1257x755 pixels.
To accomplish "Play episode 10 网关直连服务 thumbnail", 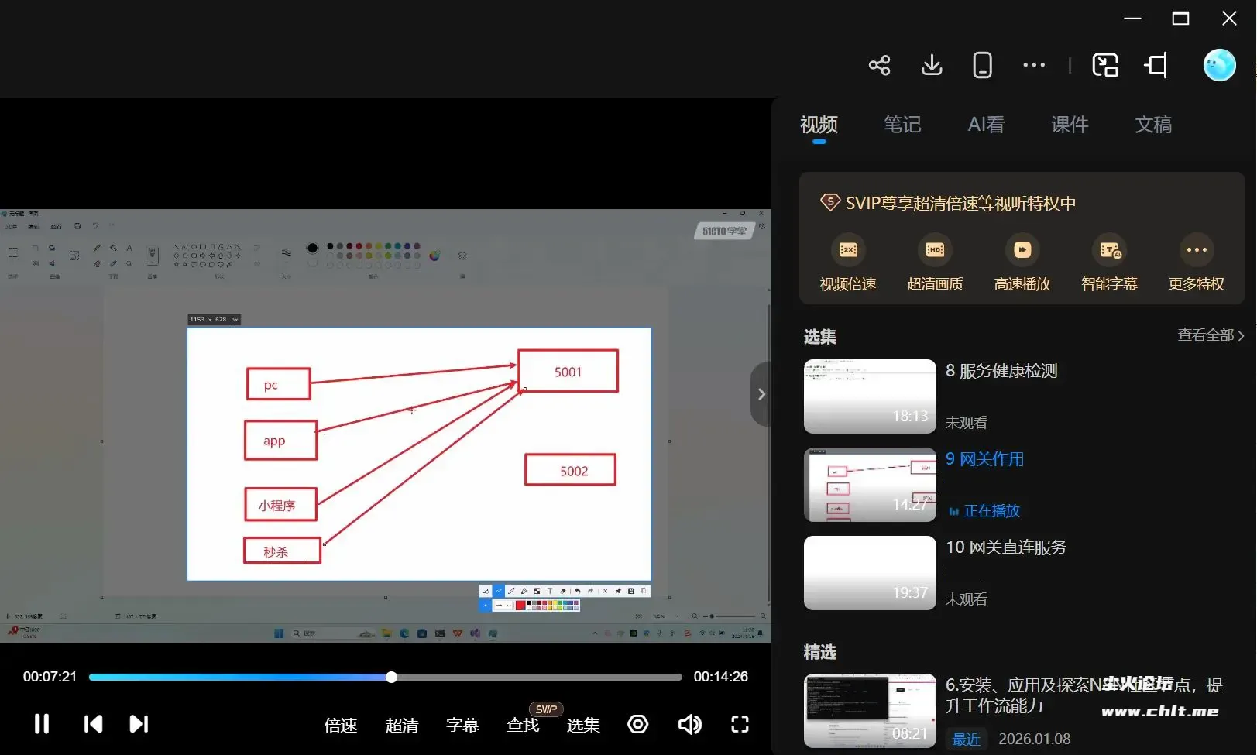I will 869,572.
